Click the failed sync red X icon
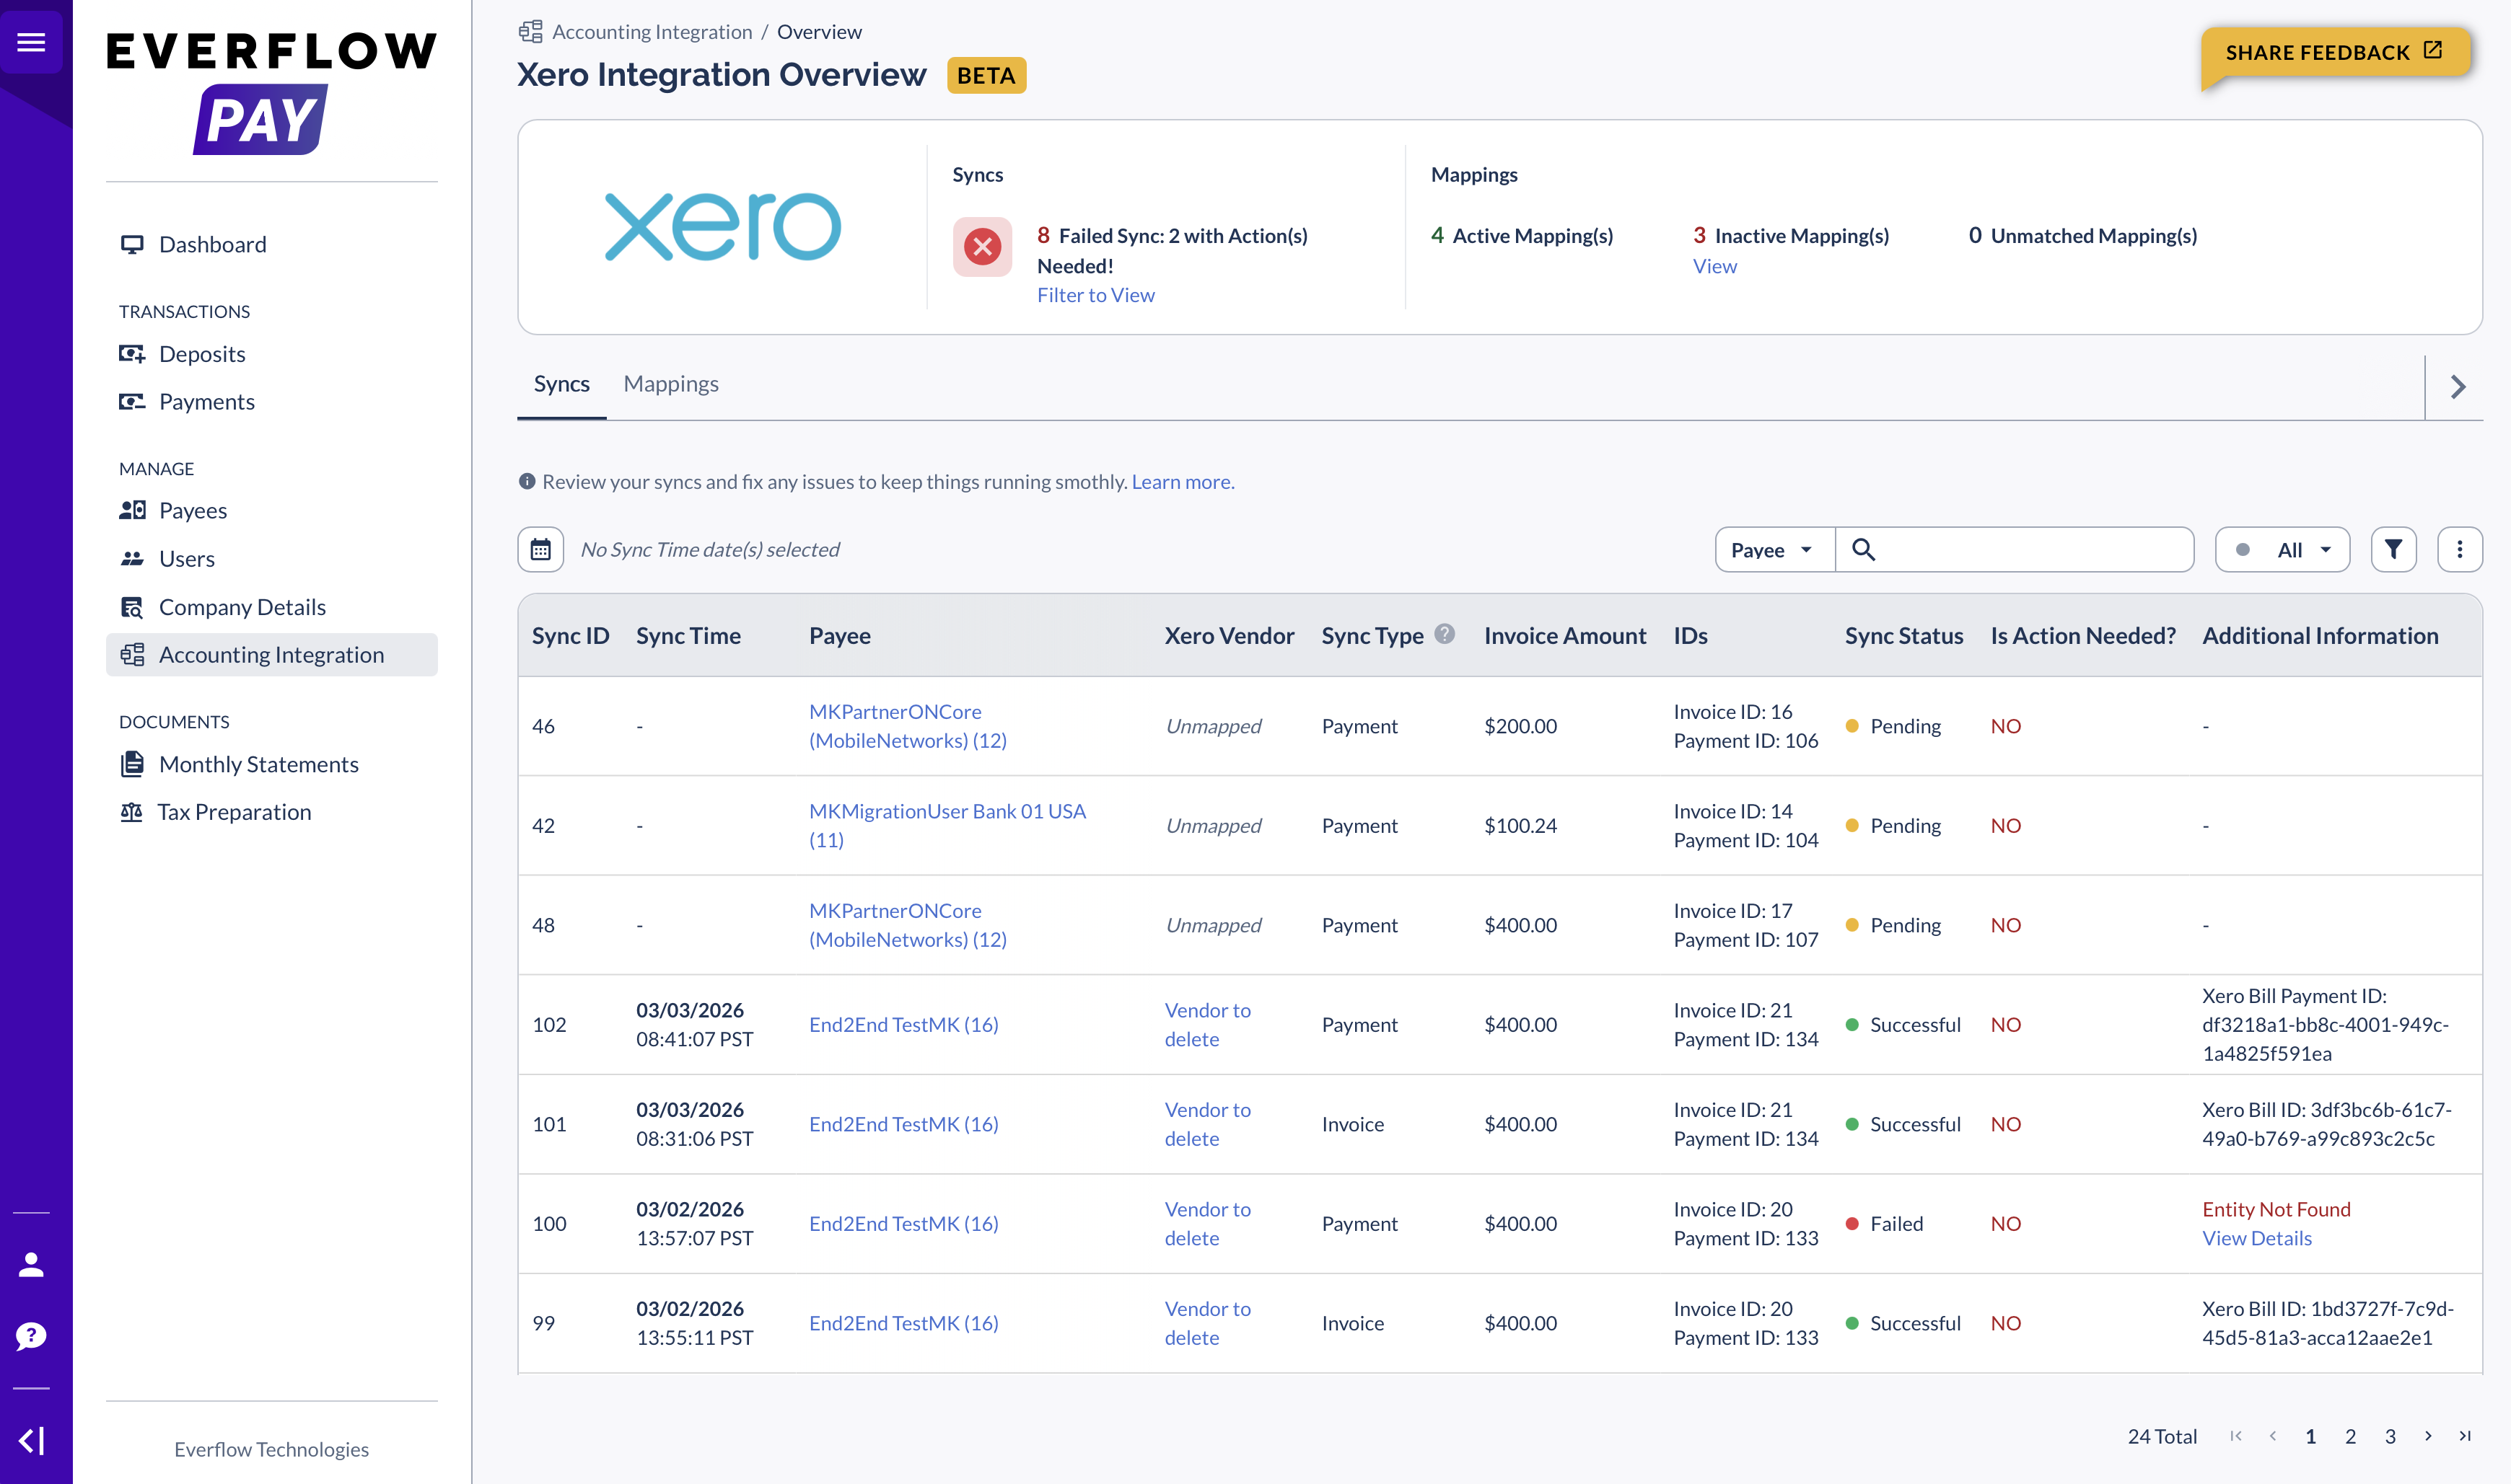The image size is (2511, 1484). [x=981, y=246]
